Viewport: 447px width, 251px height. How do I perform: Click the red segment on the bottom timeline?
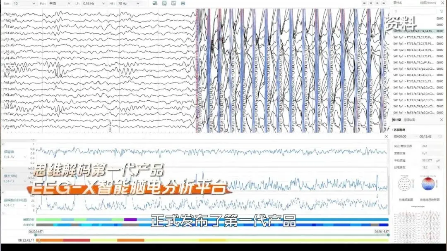(77, 241)
